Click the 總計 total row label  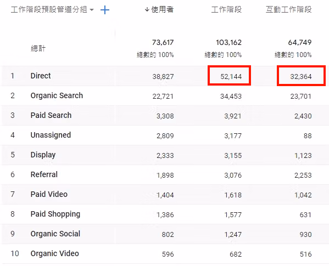click(38, 48)
